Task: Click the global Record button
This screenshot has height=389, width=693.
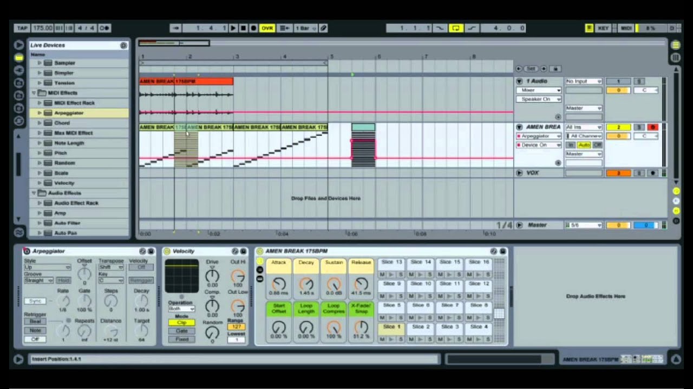Action: tap(253, 28)
